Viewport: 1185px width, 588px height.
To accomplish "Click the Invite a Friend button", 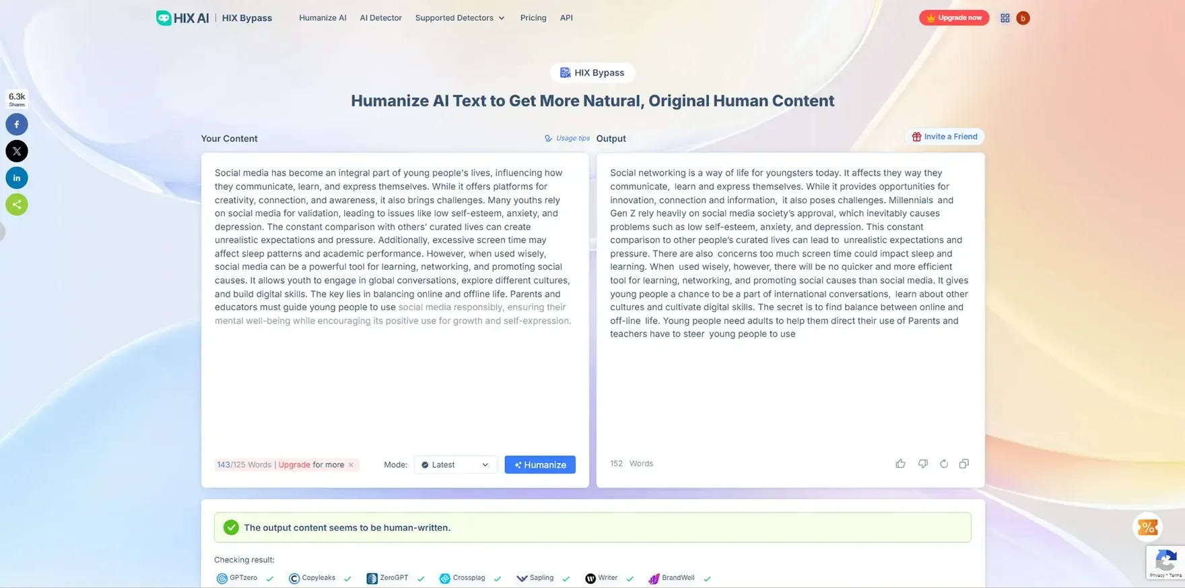I will click(945, 137).
